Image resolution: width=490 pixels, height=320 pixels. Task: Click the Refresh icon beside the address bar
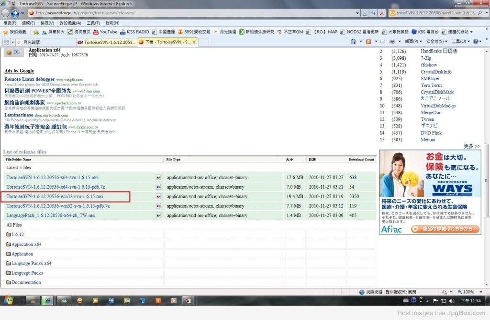(x=373, y=13)
